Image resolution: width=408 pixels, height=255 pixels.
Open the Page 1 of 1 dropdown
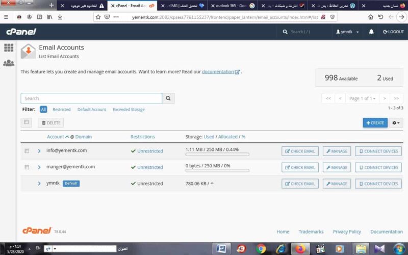pyautogui.click(x=362, y=98)
